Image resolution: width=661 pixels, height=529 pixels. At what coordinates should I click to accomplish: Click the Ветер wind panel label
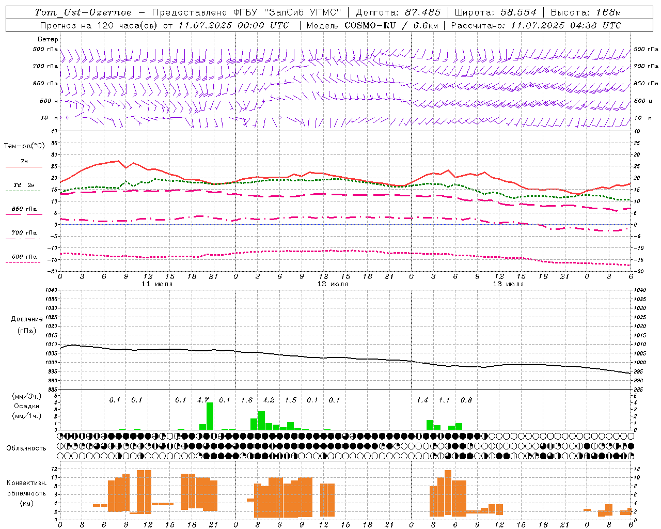(x=48, y=39)
